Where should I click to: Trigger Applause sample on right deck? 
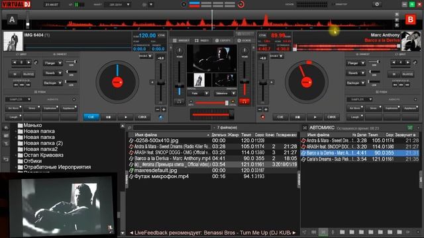tap(410, 108)
